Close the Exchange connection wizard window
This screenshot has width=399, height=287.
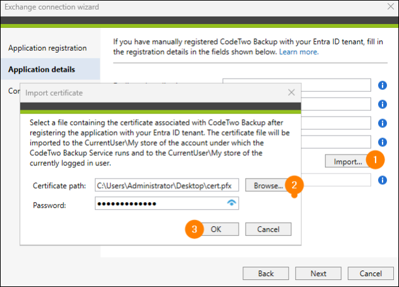[391, 6]
